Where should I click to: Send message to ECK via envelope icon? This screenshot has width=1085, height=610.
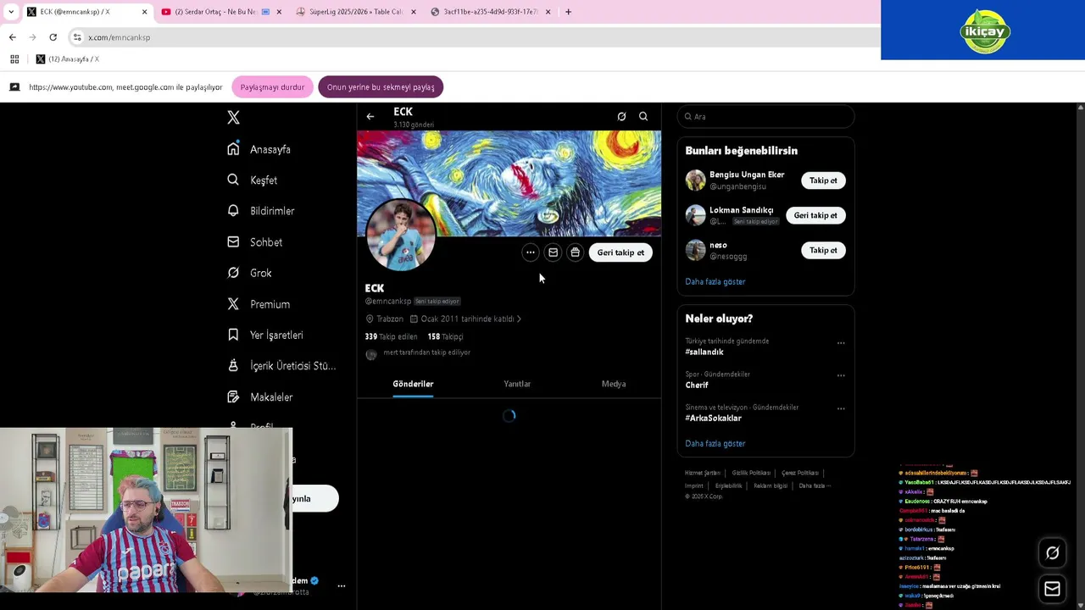553,252
